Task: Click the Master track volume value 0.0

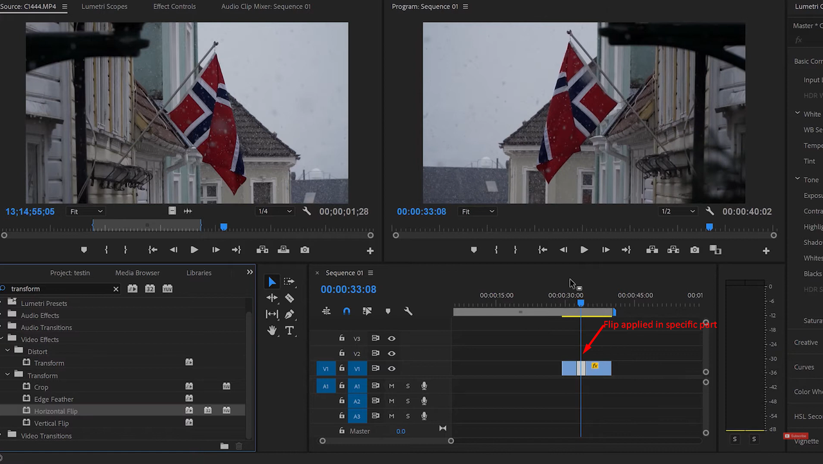Action: coord(401,431)
